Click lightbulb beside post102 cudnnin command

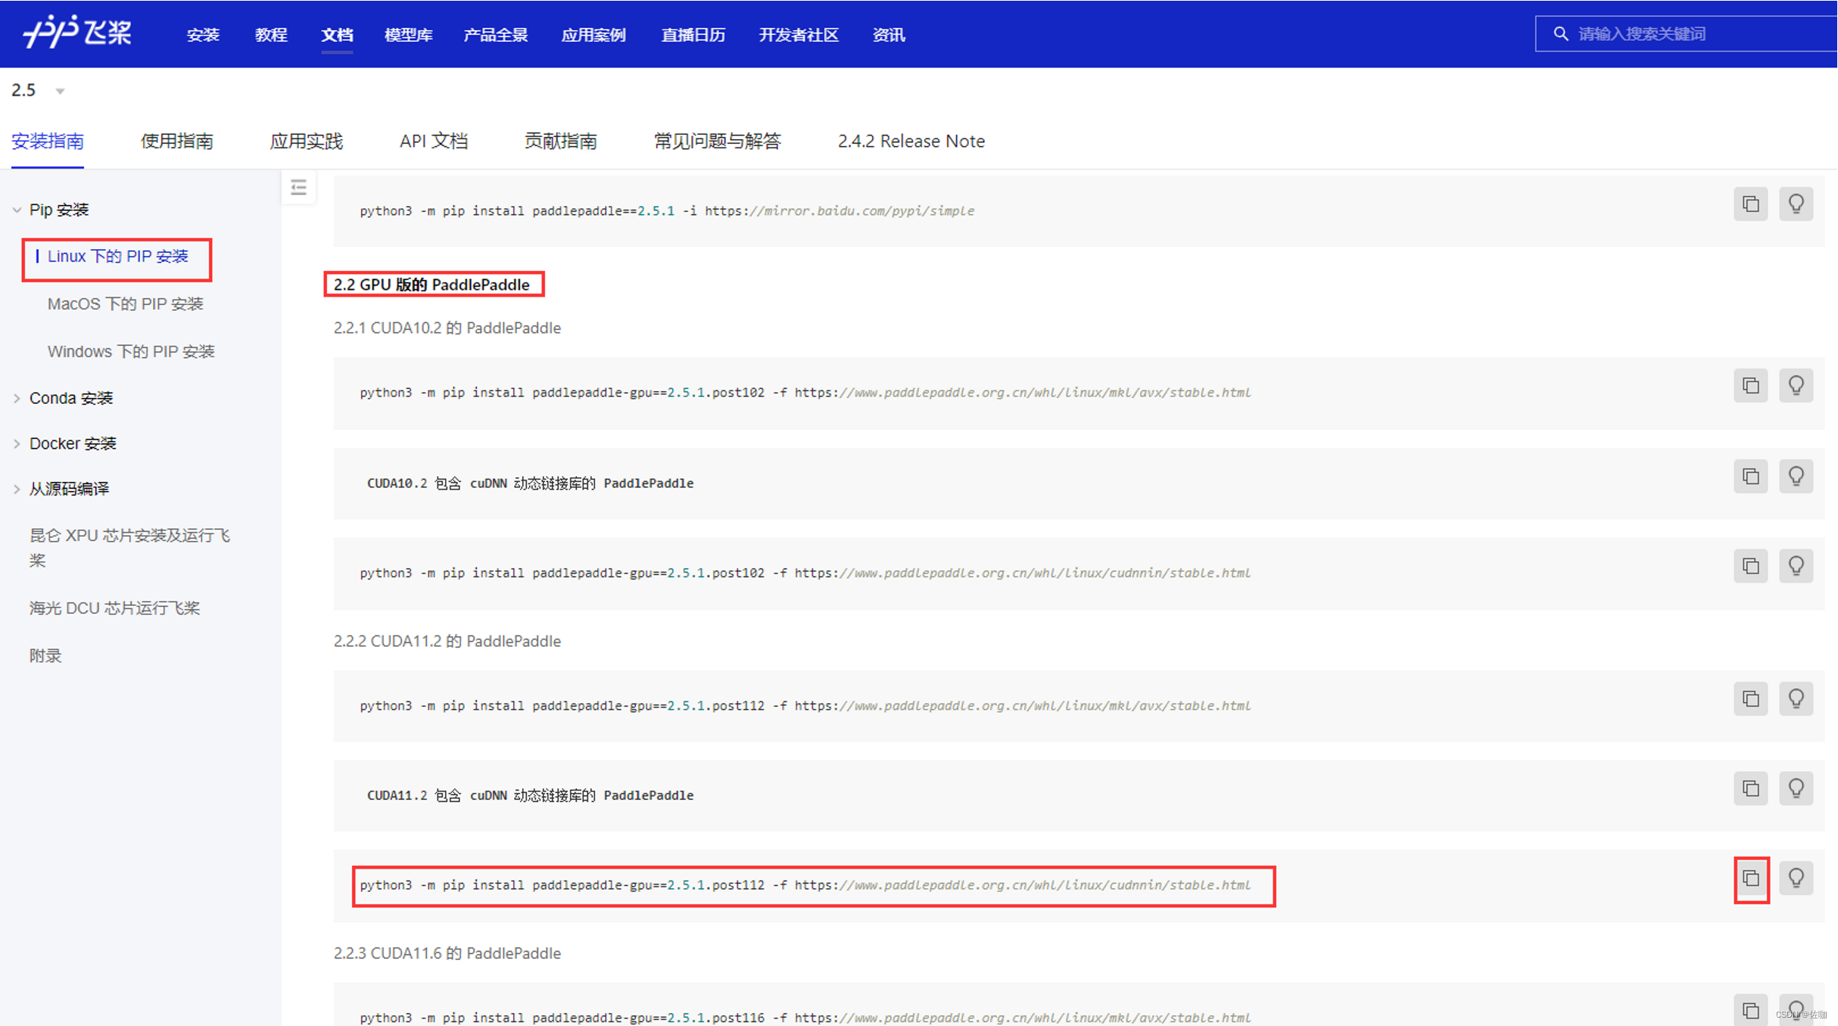pyautogui.click(x=1796, y=566)
